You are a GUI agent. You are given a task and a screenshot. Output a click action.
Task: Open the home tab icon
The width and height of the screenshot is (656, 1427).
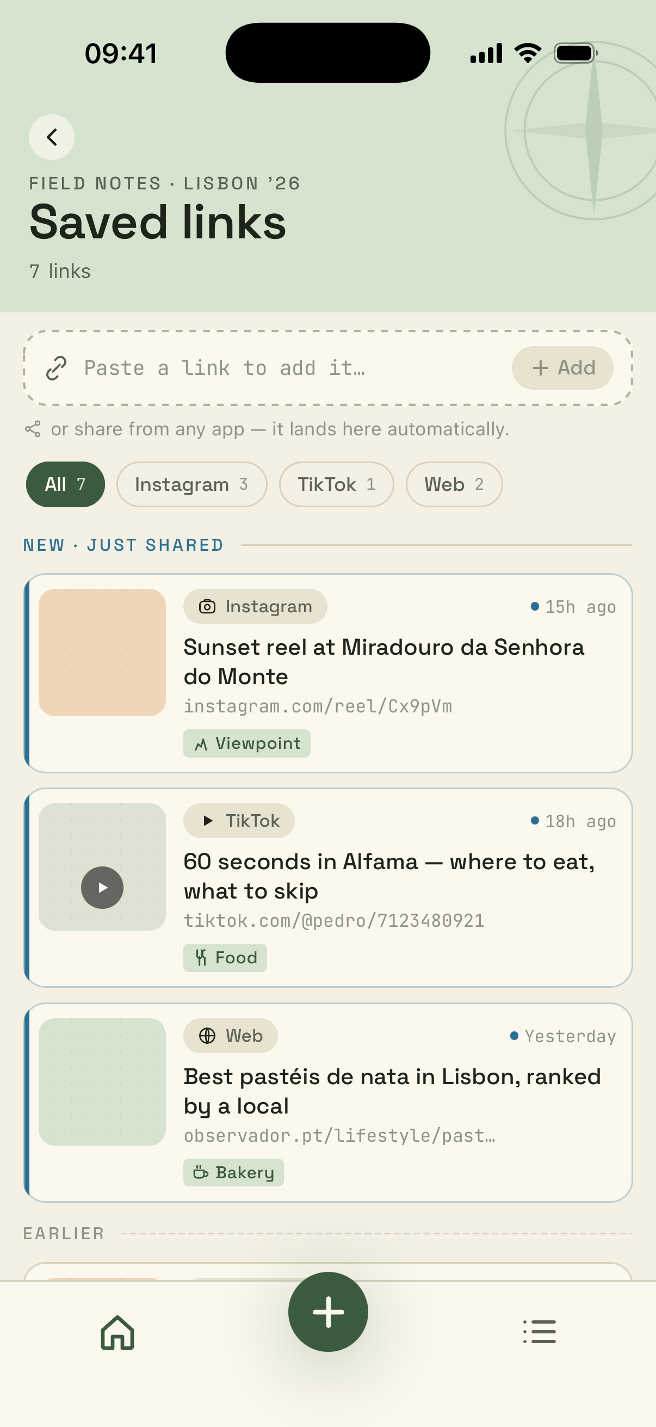[117, 1332]
